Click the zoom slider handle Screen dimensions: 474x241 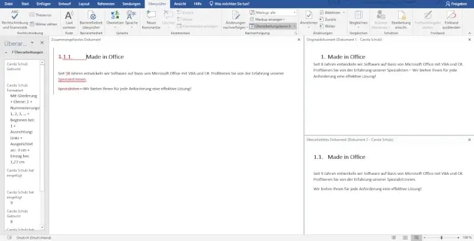[x=441, y=237]
